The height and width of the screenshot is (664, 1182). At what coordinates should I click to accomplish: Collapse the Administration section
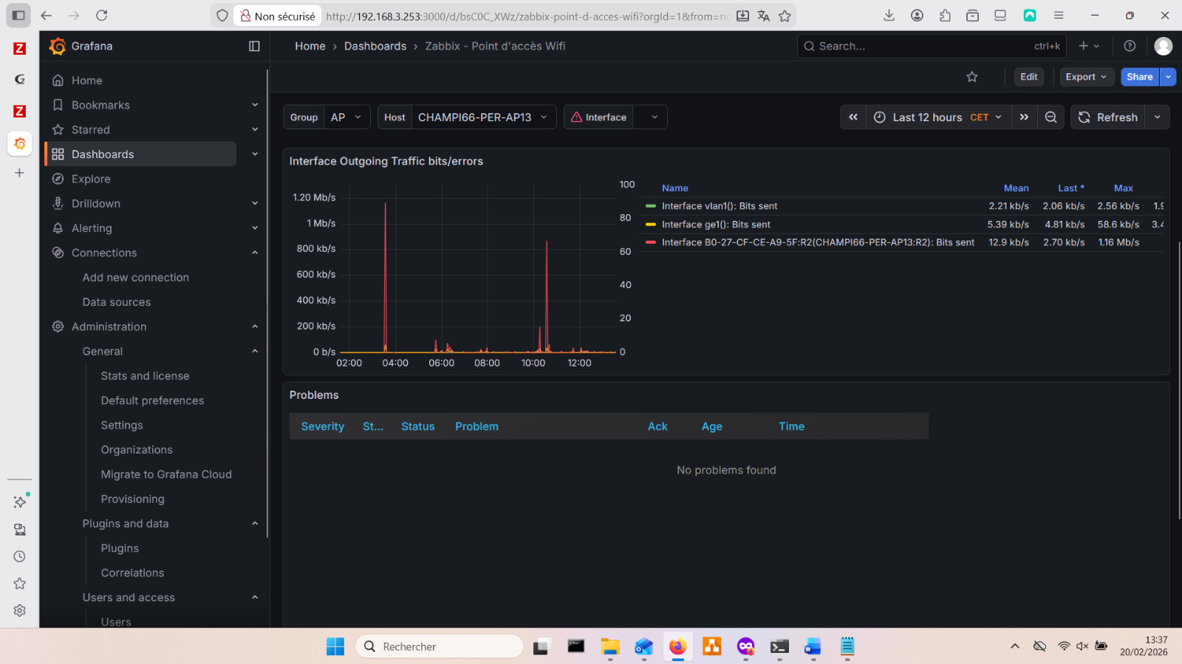click(255, 326)
